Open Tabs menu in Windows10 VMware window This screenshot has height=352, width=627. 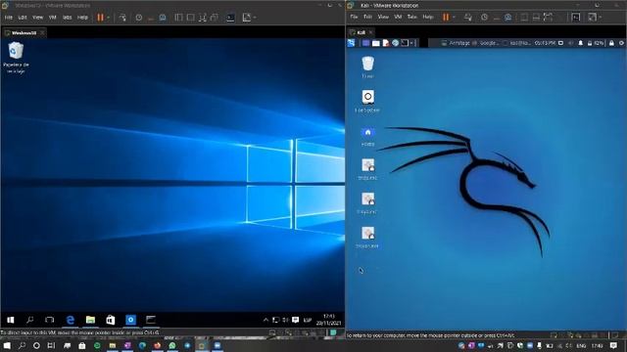coord(68,18)
